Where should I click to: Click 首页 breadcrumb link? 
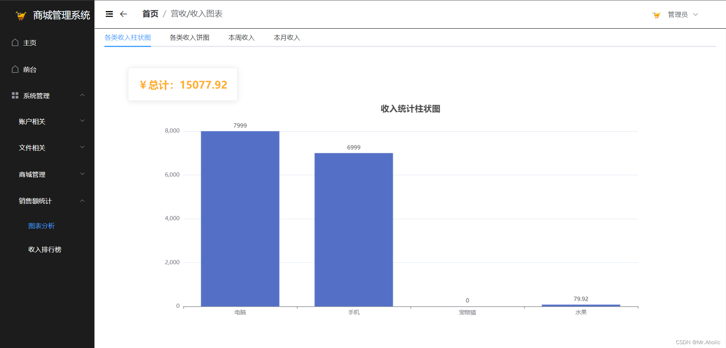click(x=150, y=14)
